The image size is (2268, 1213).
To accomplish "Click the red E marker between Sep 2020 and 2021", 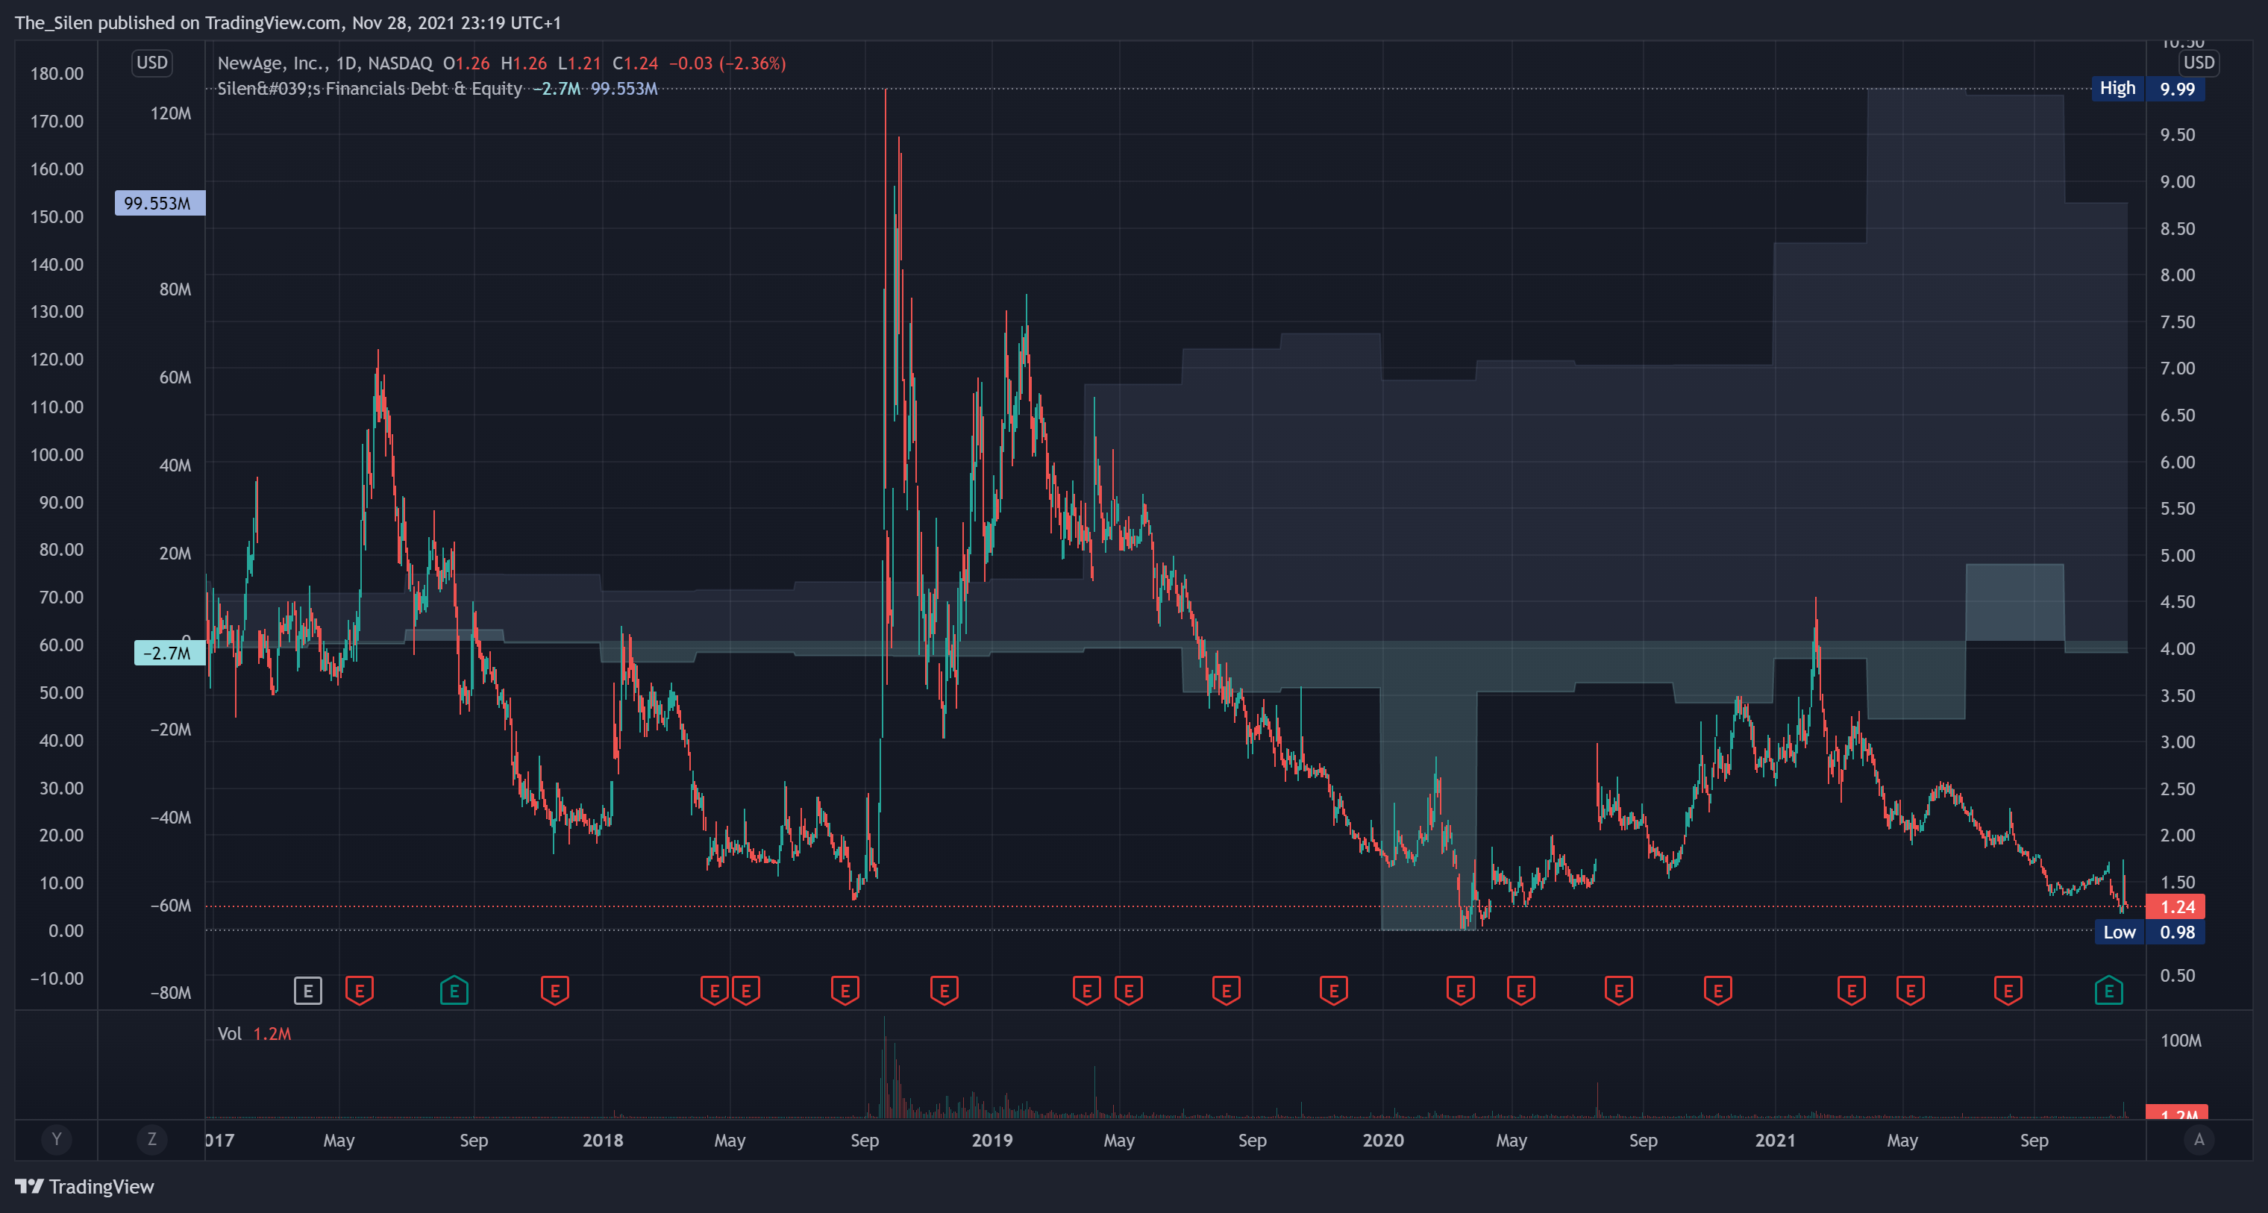I will pyautogui.click(x=1717, y=991).
